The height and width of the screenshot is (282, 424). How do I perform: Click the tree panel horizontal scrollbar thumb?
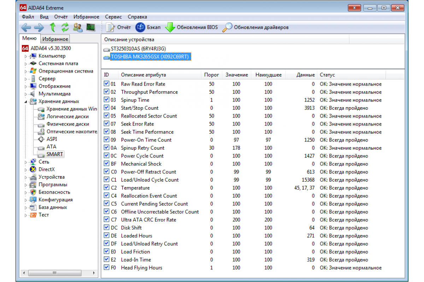(x=54, y=273)
